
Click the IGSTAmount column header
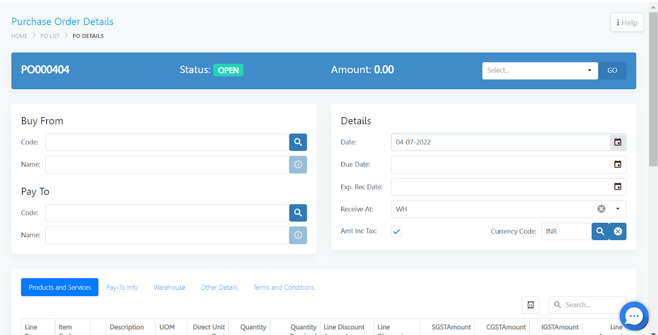560,327
